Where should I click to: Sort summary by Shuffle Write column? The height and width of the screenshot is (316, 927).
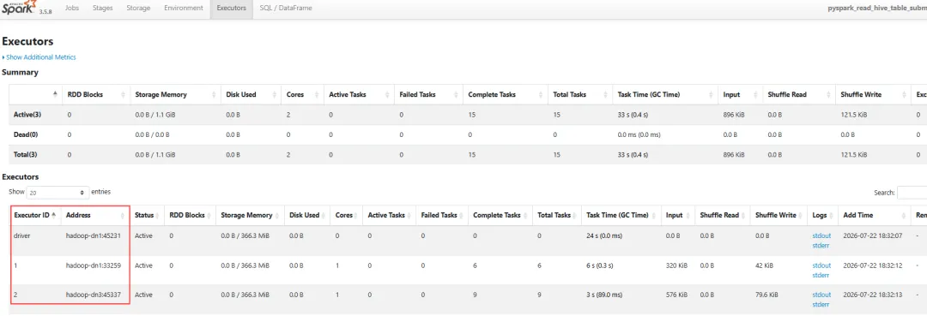point(873,94)
